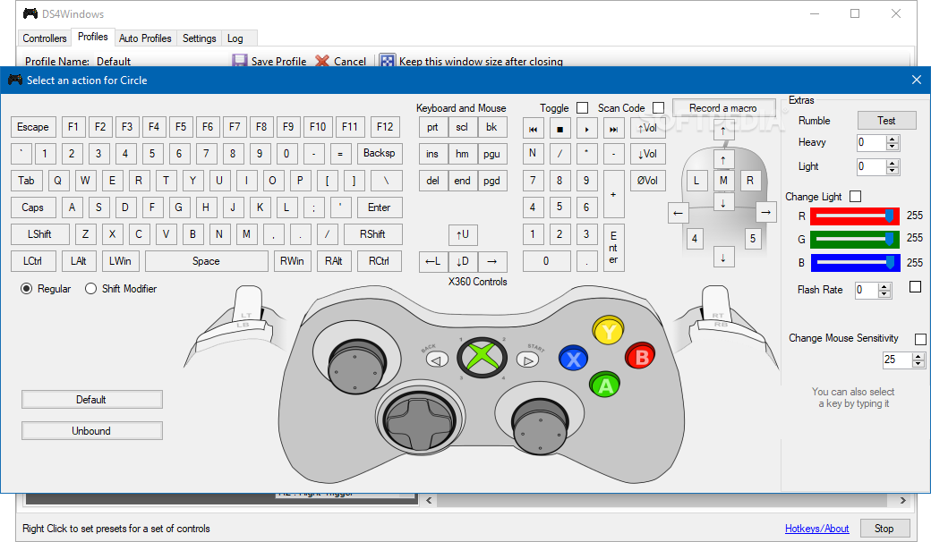This screenshot has height=542, width=931.
Task: Adjust the blue B color slider
Action: point(854,263)
